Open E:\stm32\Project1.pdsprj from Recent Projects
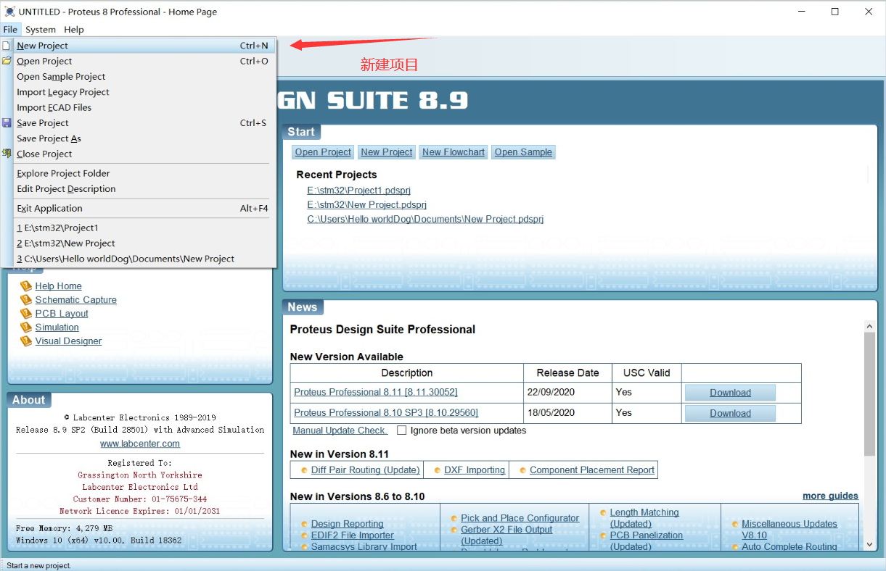 coord(359,191)
